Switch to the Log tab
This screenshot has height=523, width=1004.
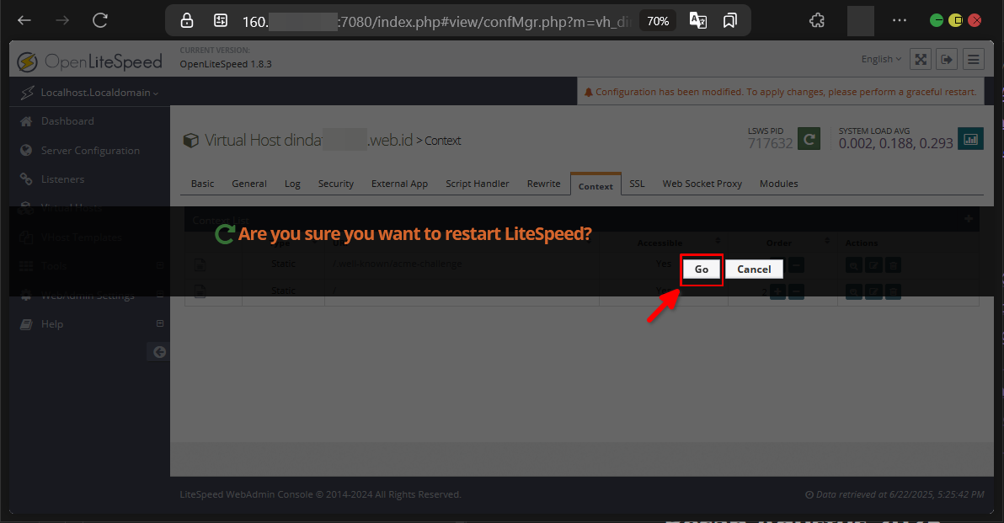(x=292, y=184)
